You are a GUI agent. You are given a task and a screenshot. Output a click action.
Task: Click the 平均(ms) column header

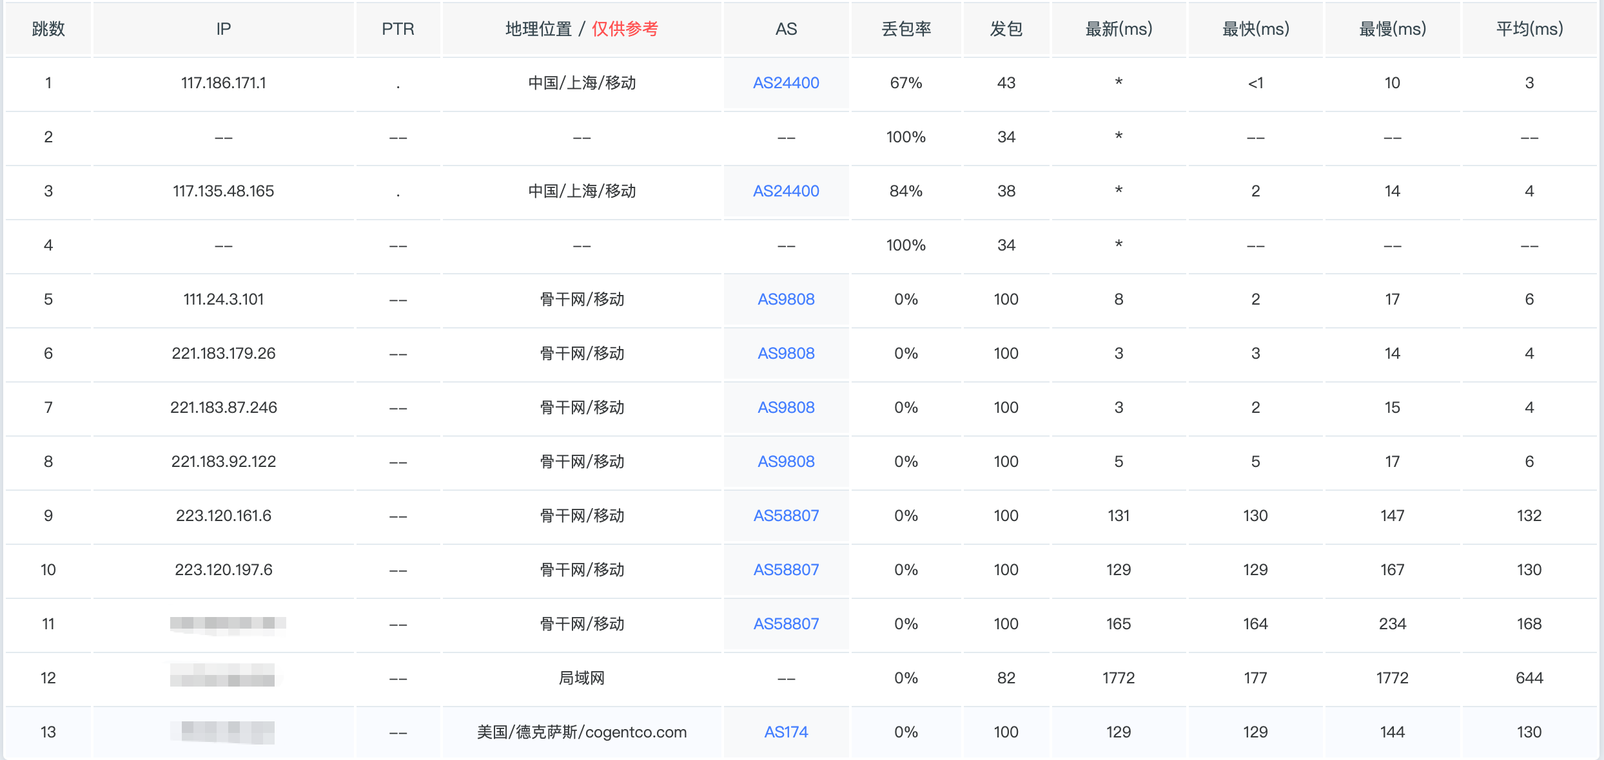[x=1529, y=29]
